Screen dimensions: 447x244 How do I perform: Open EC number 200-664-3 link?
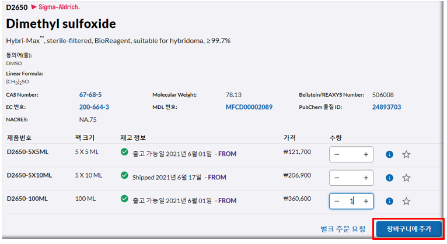click(94, 107)
